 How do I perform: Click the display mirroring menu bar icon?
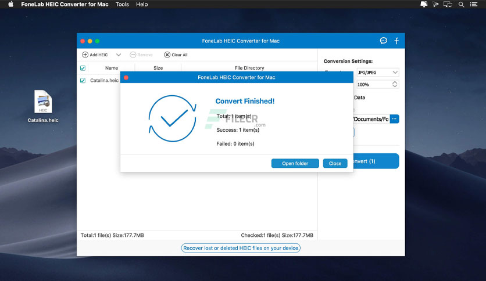448,4
